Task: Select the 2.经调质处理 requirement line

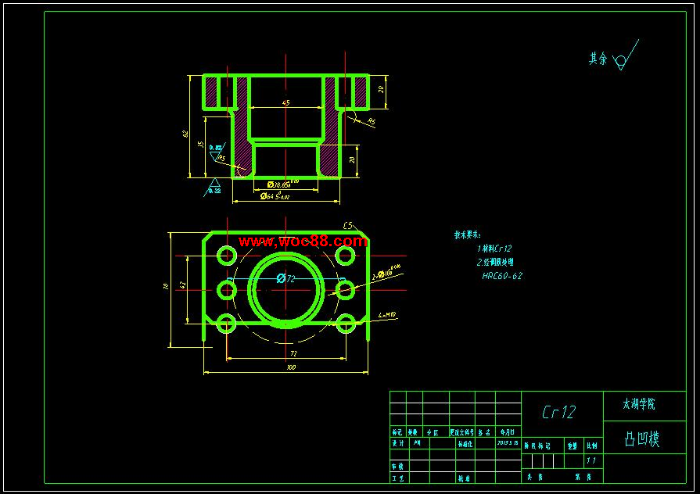Action: tap(495, 262)
